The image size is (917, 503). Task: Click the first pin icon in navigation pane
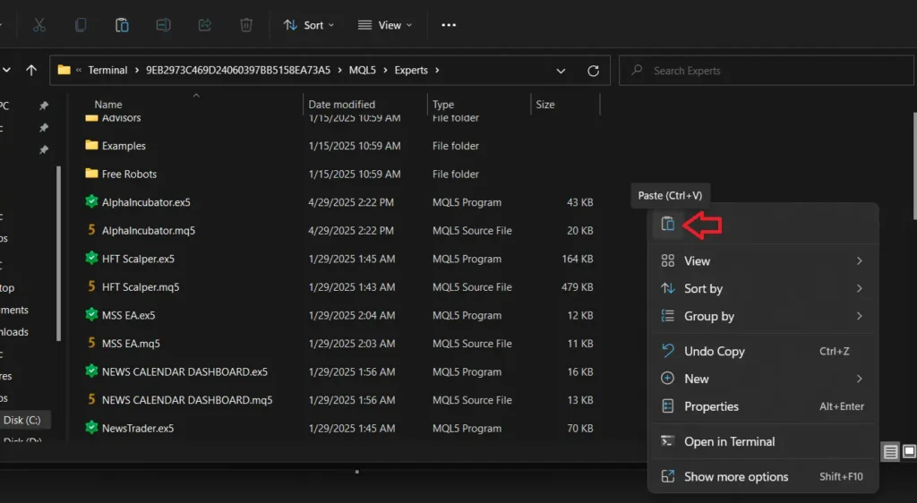pos(43,106)
